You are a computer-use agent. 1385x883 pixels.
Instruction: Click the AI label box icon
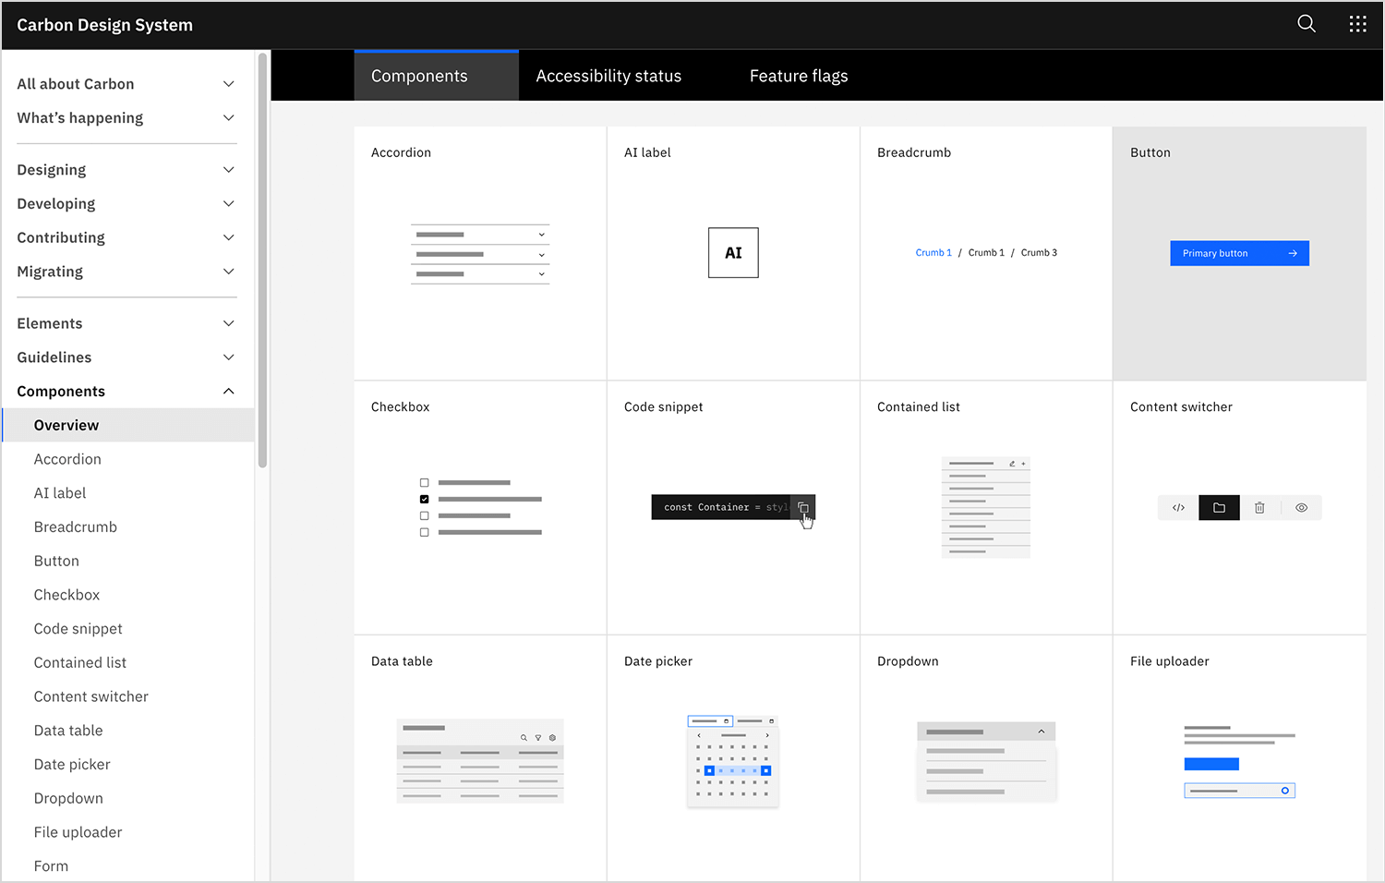coord(733,252)
